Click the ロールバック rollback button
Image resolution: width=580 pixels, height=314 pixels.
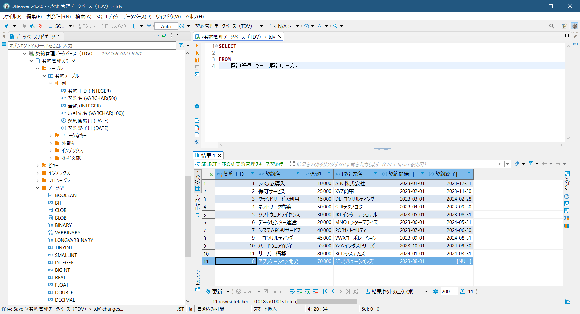click(x=112, y=26)
